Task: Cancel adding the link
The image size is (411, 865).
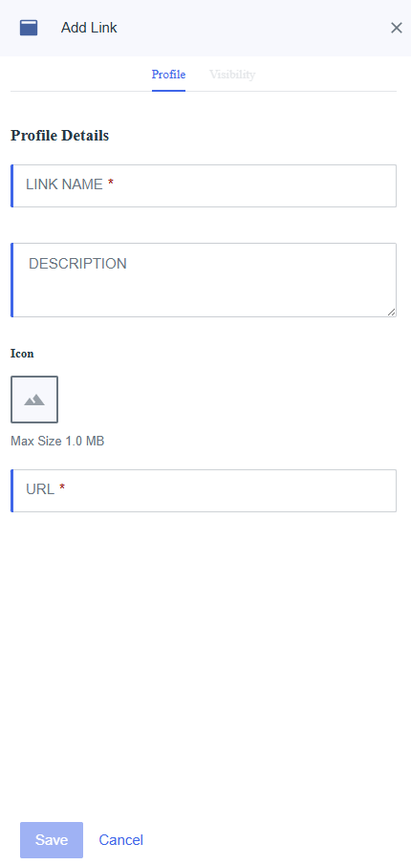Action: coord(120,840)
